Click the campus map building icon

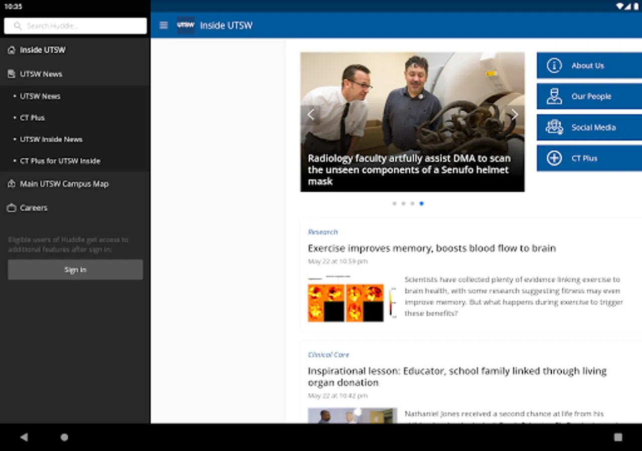click(x=12, y=184)
